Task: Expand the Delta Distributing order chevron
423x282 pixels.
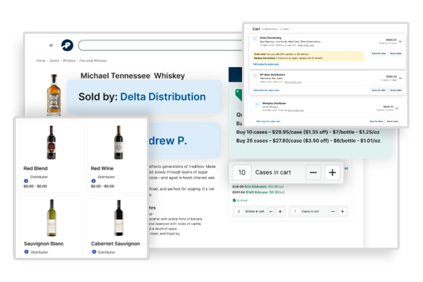Action: pyautogui.click(x=400, y=41)
